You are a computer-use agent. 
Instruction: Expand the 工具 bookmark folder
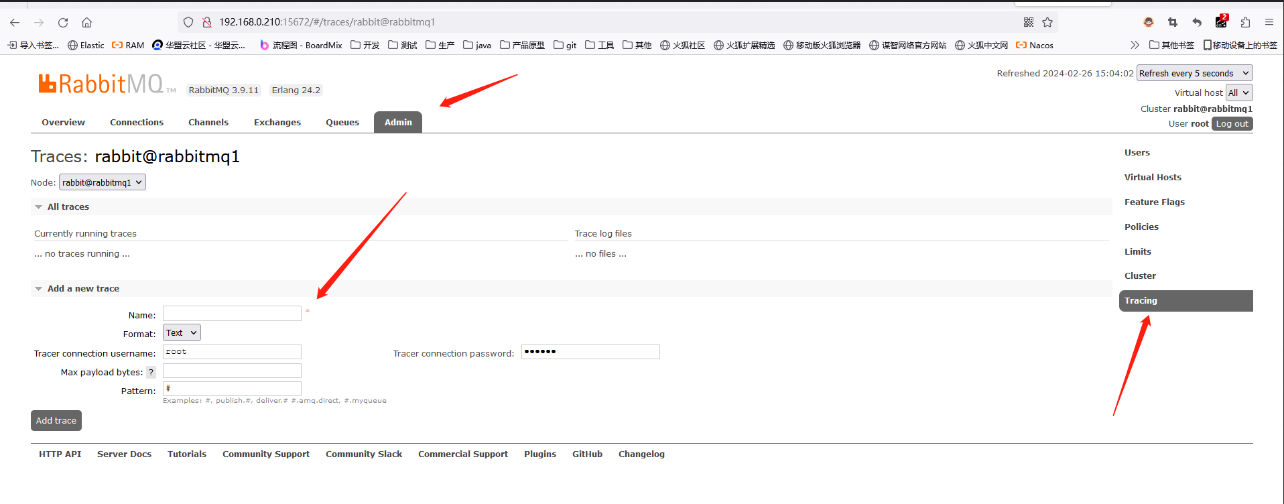point(600,45)
